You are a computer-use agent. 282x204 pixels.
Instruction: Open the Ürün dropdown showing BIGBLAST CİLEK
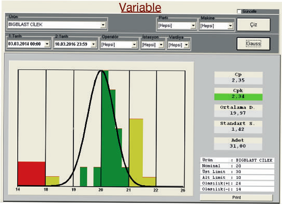[103, 25]
